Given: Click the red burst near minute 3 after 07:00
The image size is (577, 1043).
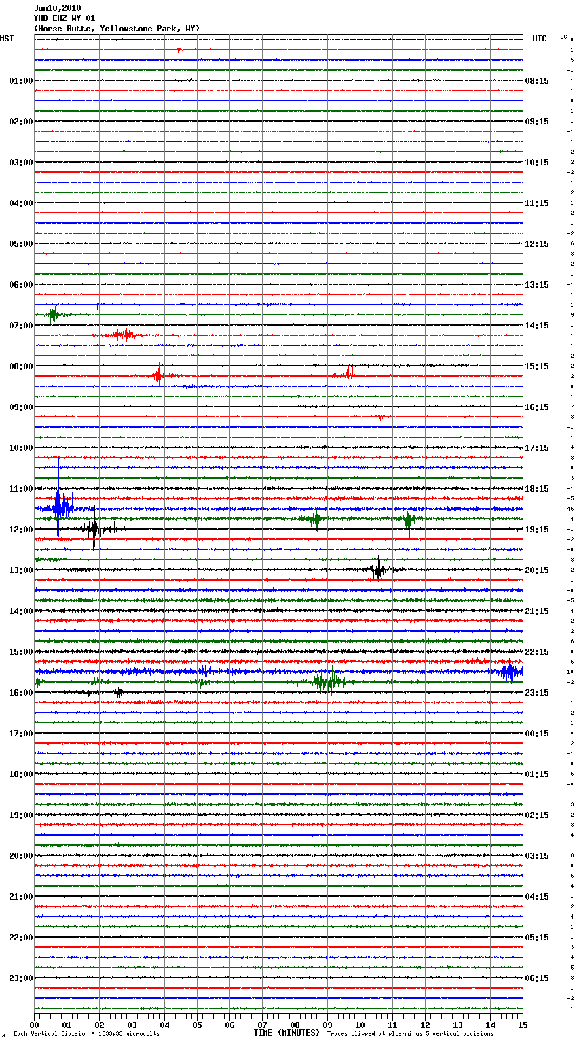Looking at the screenshot, I should (x=124, y=335).
